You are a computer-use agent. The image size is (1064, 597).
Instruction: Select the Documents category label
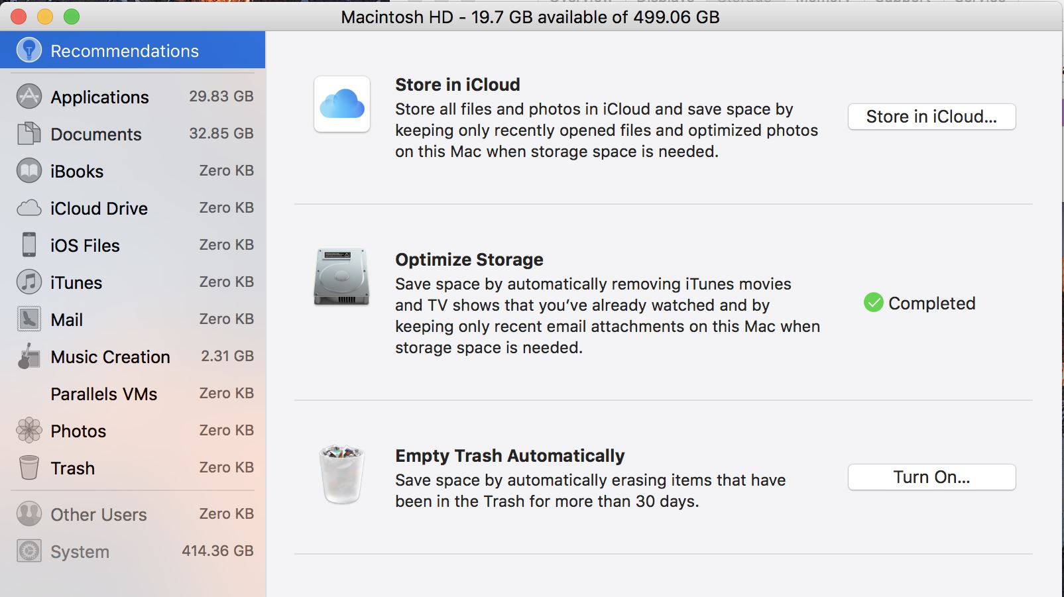96,135
